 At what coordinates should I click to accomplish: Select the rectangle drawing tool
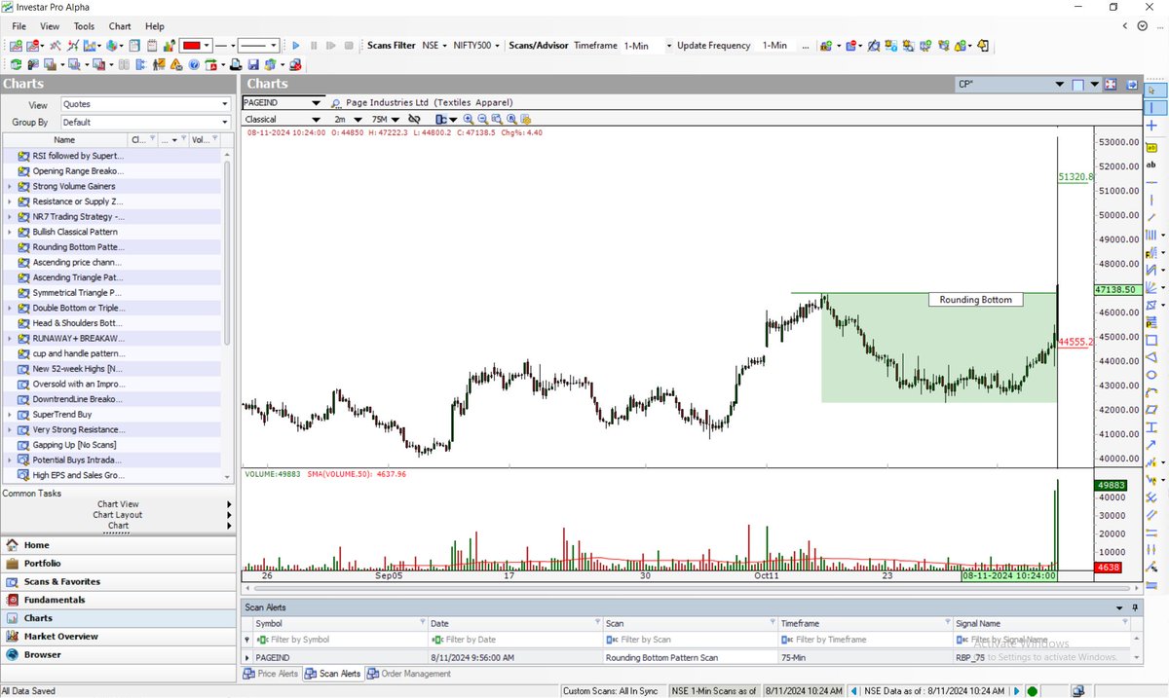1152,339
